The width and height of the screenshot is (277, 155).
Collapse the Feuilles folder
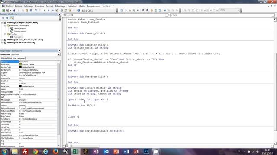click(5, 34)
